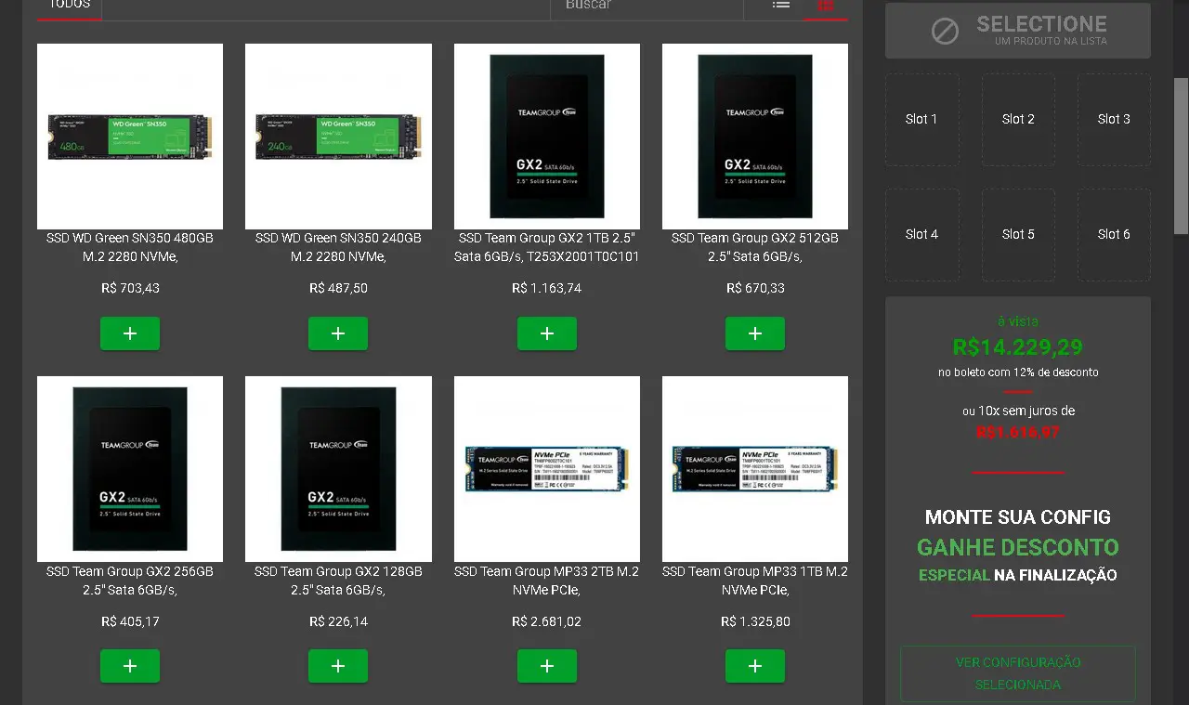Viewport: 1189px width, 705px height.
Task: Focus the Buscar search field
Action: coord(647,6)
